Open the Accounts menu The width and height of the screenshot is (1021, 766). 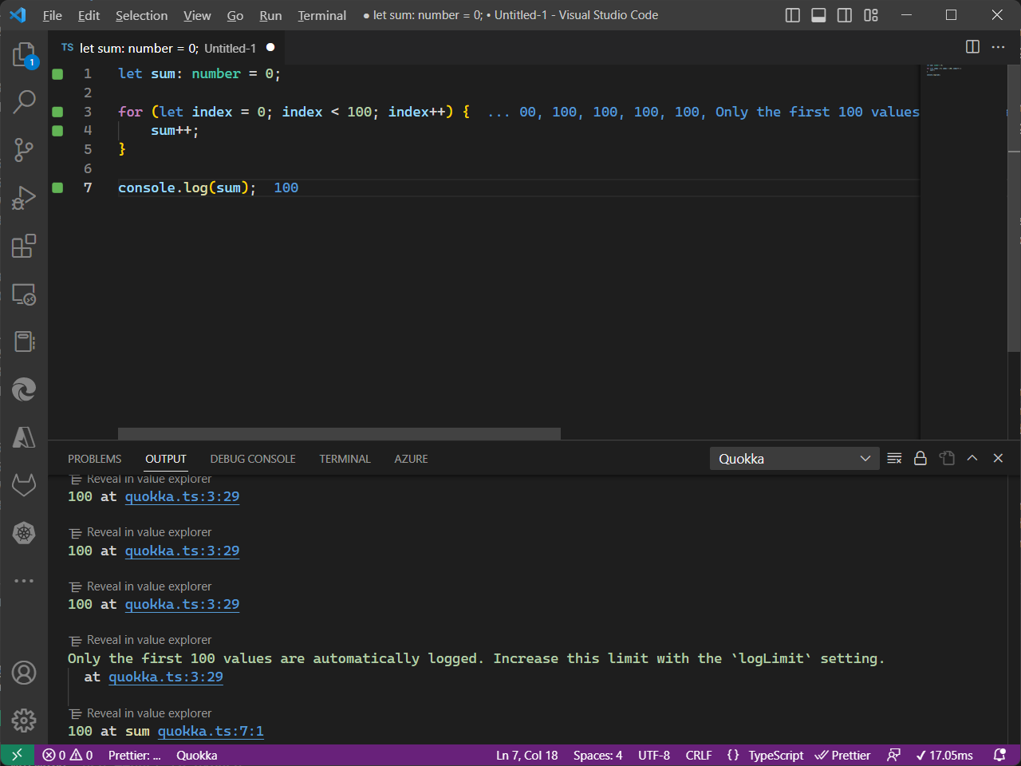tap(24, 673)
